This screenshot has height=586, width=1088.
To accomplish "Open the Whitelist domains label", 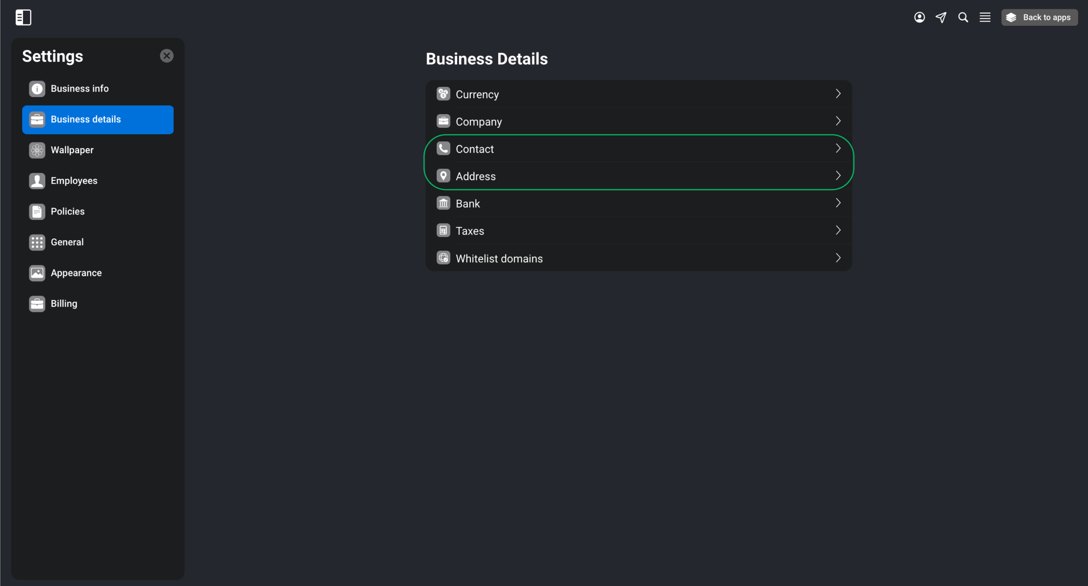I will coord(499,259).
